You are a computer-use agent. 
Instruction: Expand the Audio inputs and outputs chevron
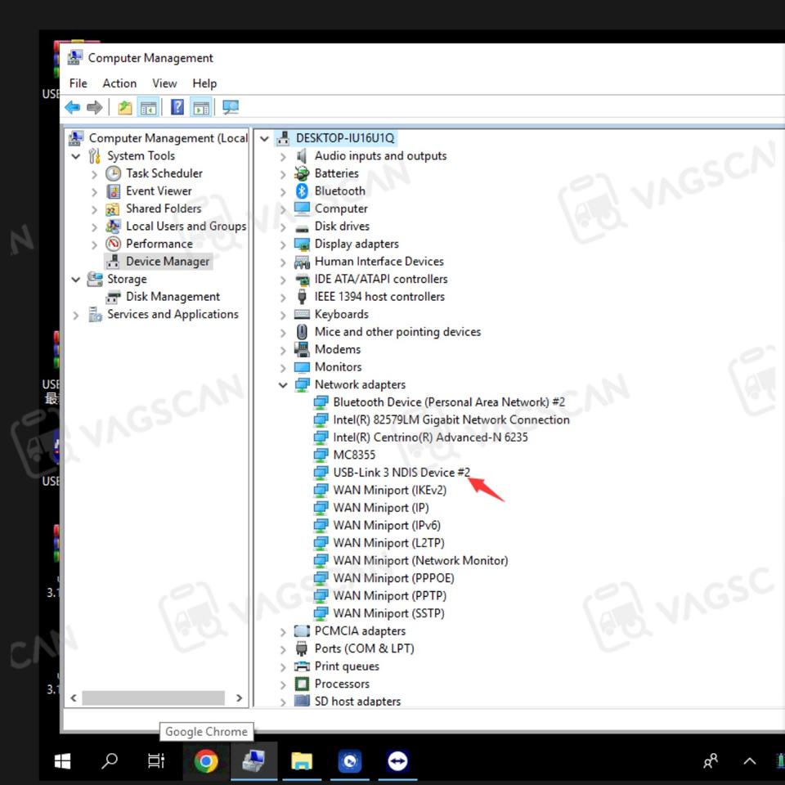coord(284,157)
